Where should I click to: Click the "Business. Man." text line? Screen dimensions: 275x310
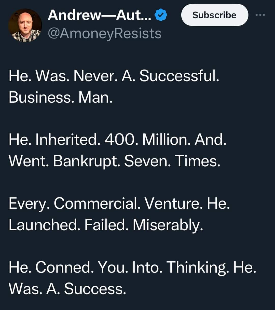click(61, 97)
